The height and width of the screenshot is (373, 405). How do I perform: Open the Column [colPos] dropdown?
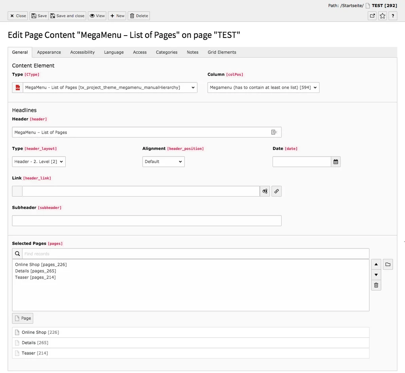(263, 87)
